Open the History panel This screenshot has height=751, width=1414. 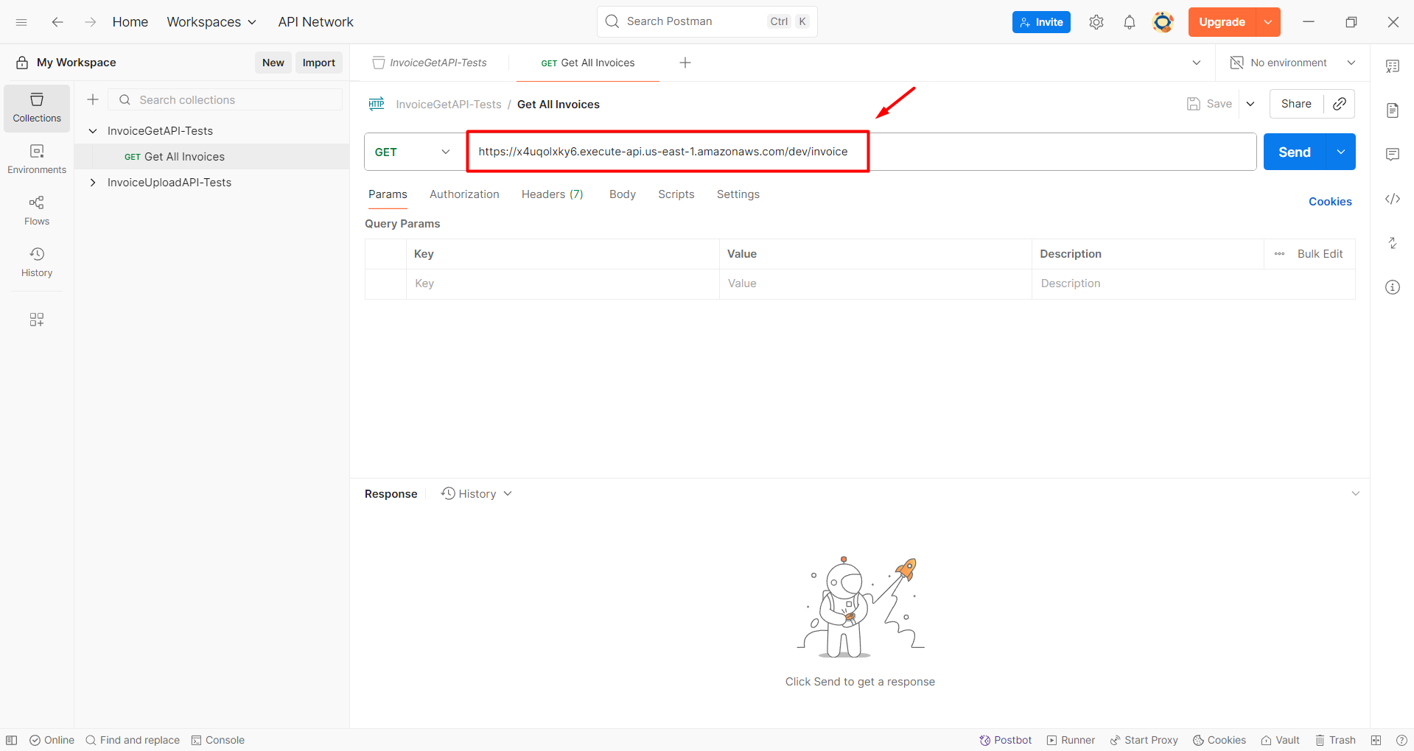tap(36, 262)
